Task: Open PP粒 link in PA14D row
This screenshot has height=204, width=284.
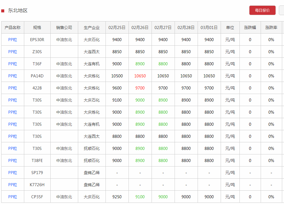Action: pos(12,76)
